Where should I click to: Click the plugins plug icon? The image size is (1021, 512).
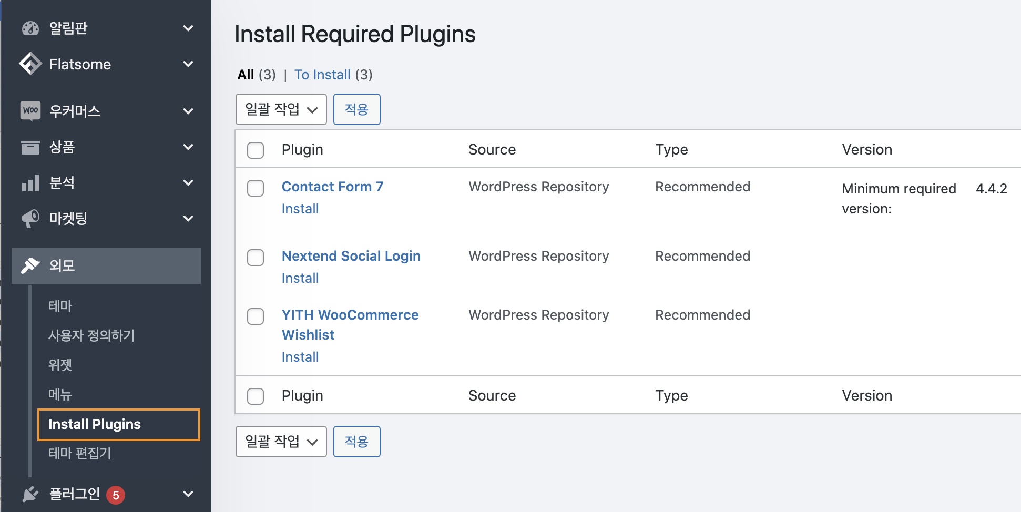pyautogui.click(x=30, y=494)
